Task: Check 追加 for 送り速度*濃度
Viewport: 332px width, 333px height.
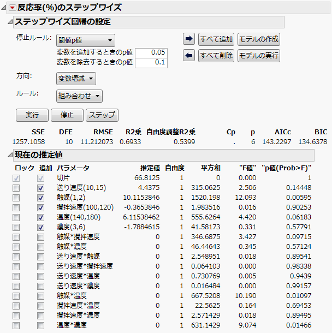Action: [40, 286]
